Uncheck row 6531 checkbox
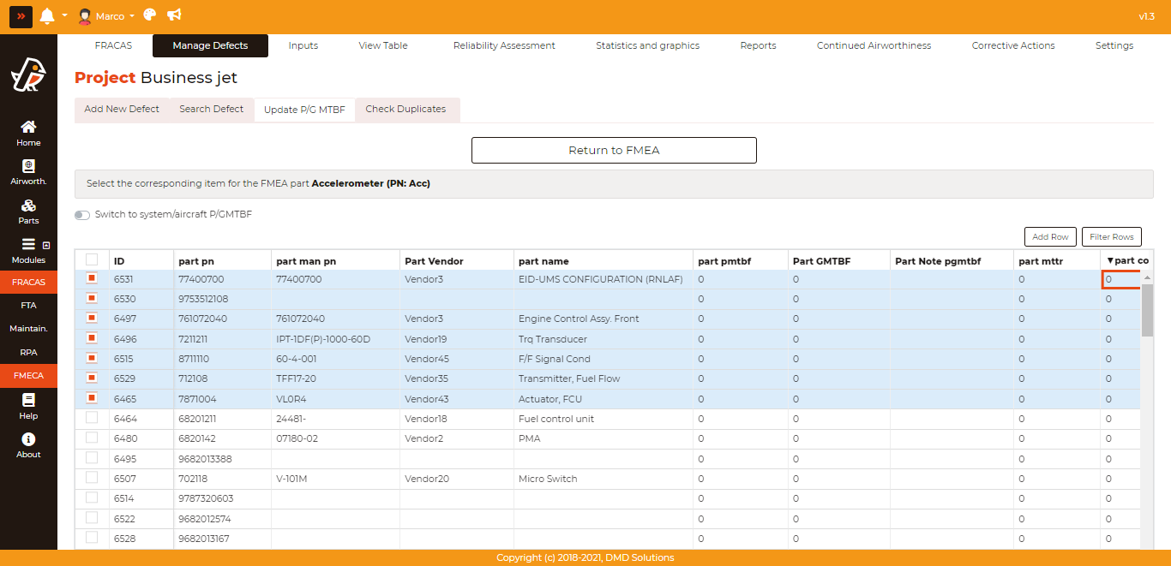Viewport: 1171px width, 566px height. point(92,278)
